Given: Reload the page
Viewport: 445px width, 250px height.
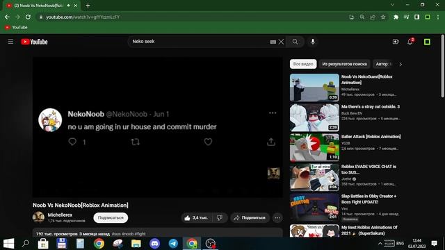Looking at the screenshot, I should click(x=28, y=17).
